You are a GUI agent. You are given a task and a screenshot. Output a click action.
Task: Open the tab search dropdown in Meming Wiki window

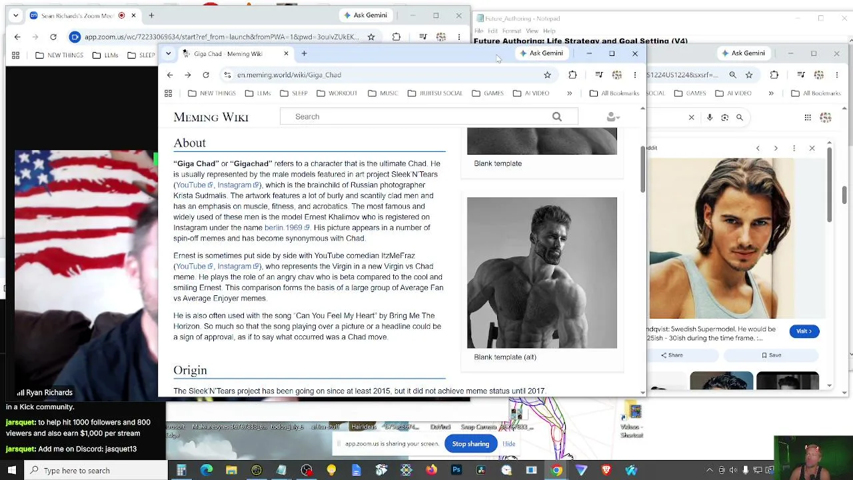tap(169, 53)
